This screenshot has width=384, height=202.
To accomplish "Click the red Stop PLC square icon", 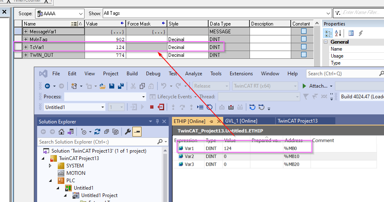I will click(152, 107).
